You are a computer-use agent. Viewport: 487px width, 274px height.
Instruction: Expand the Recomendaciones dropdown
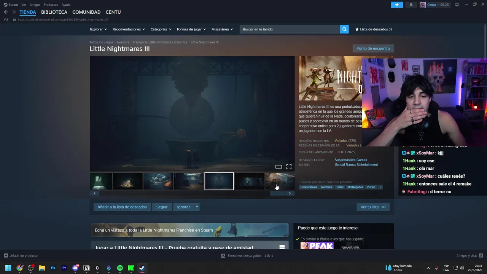coord(129,29)
